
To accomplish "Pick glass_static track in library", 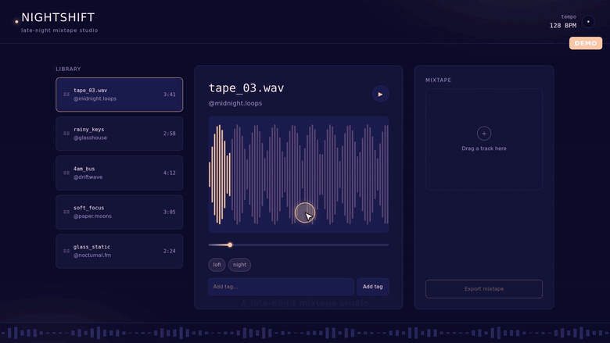I will coord(119,251).
